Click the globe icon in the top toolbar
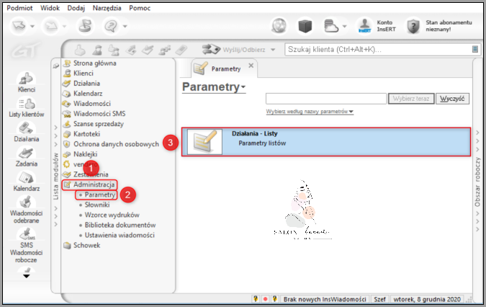Image resolution: width=486 pixels, height=307 pixels. (279, 26)
